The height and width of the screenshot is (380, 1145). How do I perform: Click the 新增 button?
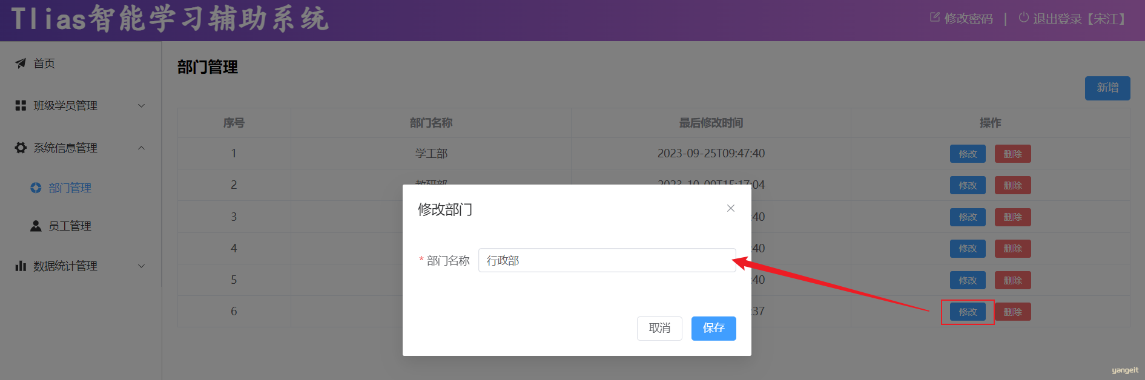click(1107, 88)
